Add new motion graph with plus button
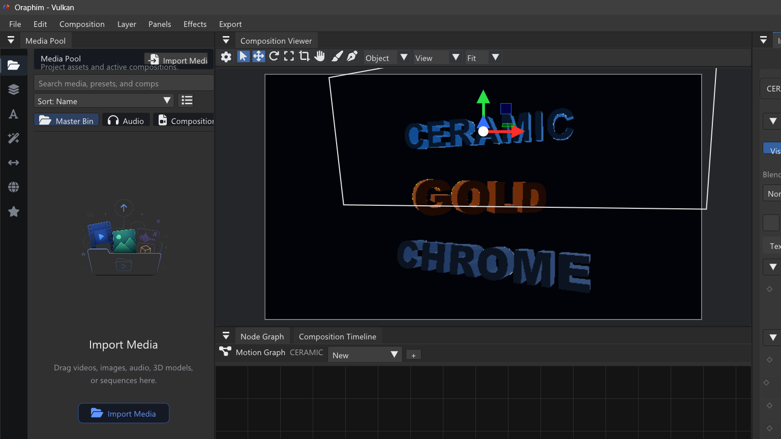781x439 pixels. pyautogui.click(x=413, y=355)
